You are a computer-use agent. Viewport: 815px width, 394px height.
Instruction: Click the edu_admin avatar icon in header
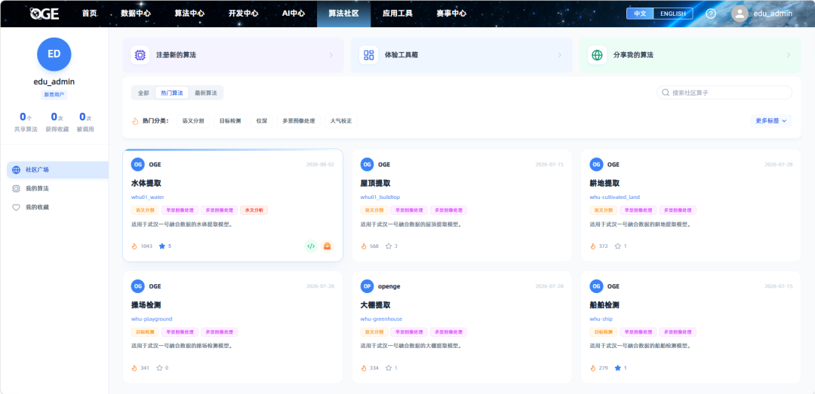point(740,14)
